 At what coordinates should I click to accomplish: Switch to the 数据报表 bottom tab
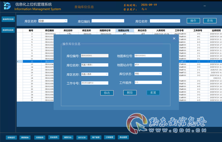25,138
